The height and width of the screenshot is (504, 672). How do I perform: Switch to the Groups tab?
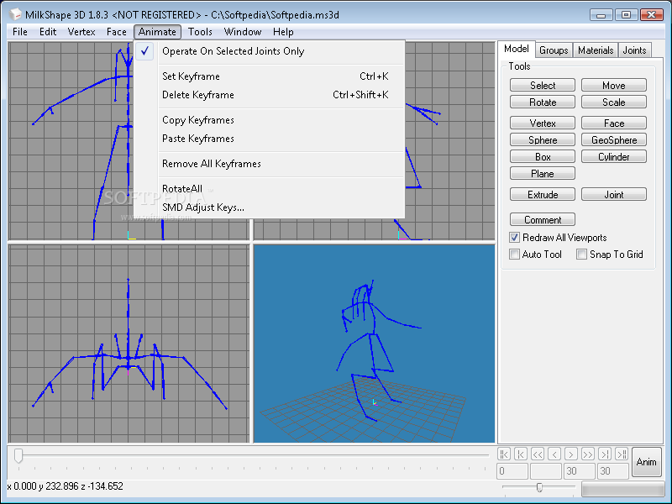[x=554, y=50]
